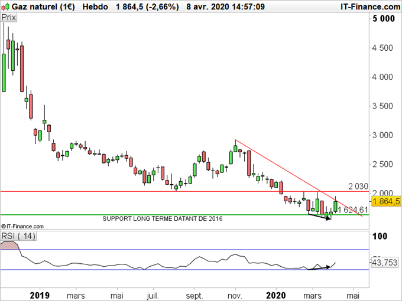The image size is (402, 301).
Task: Click the ©IT-Finance.com copyright text
Action: point(22,226)
